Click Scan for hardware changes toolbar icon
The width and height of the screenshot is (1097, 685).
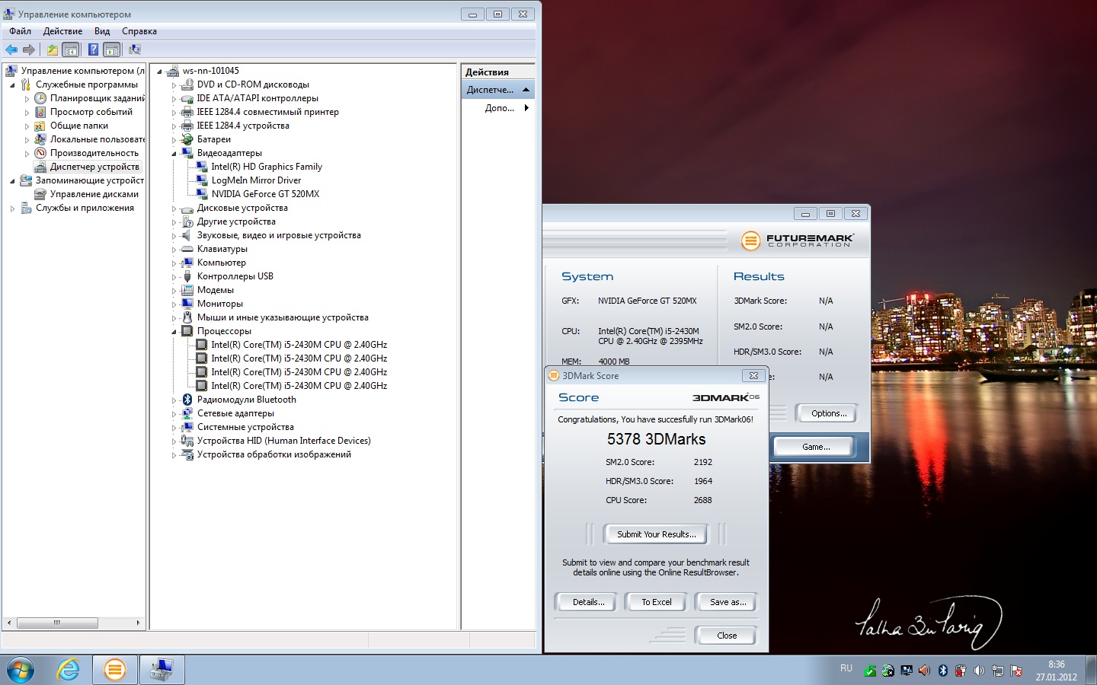point(135,50)
